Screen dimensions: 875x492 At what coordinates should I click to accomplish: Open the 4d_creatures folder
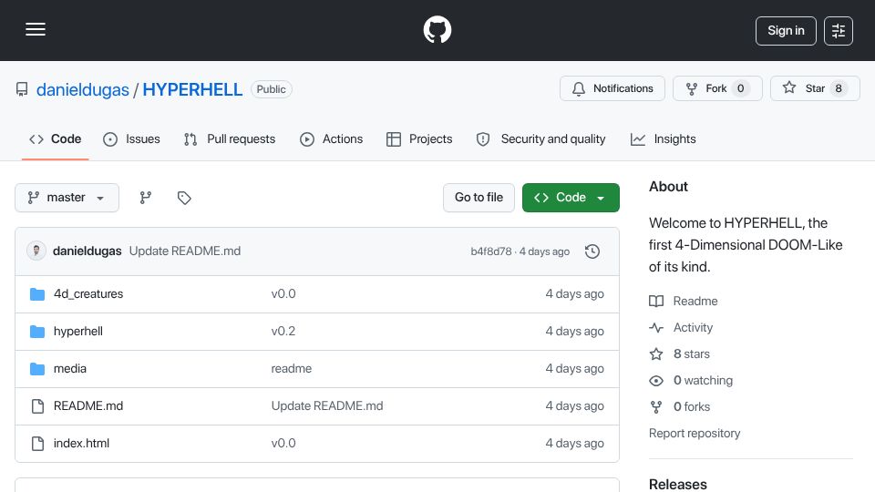[88, 294]
